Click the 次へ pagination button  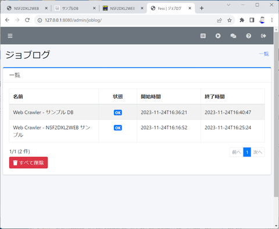[x=257, y=152]
